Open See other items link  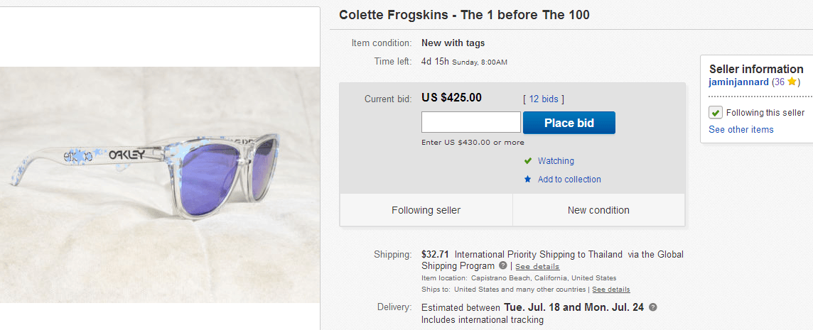[x=741, y=129]
